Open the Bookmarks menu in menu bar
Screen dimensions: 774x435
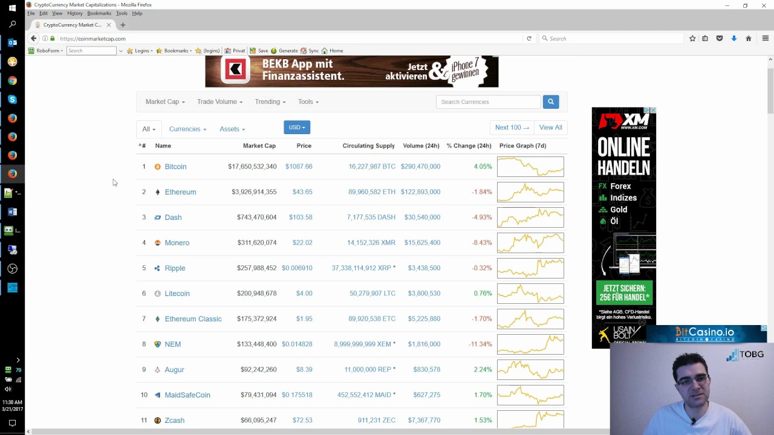99,13
